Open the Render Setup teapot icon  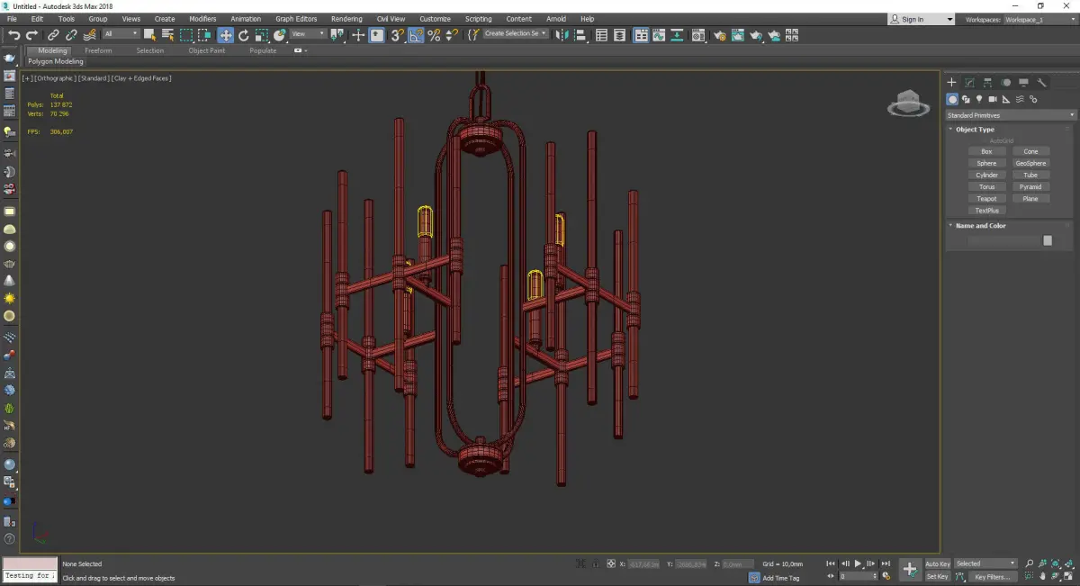(x=718, y=35)
